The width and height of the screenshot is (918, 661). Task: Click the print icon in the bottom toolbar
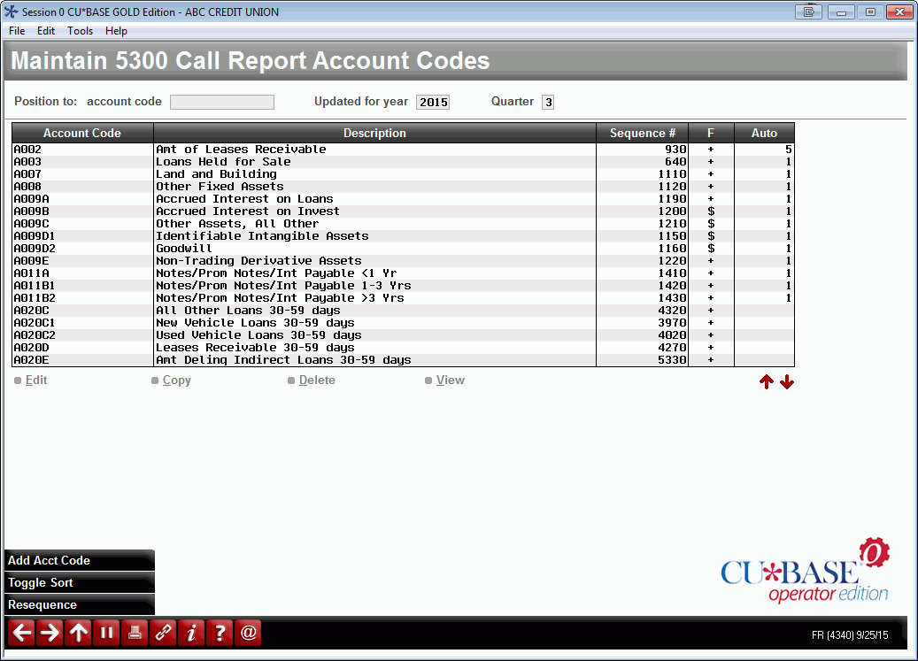(x=135, y=633)
